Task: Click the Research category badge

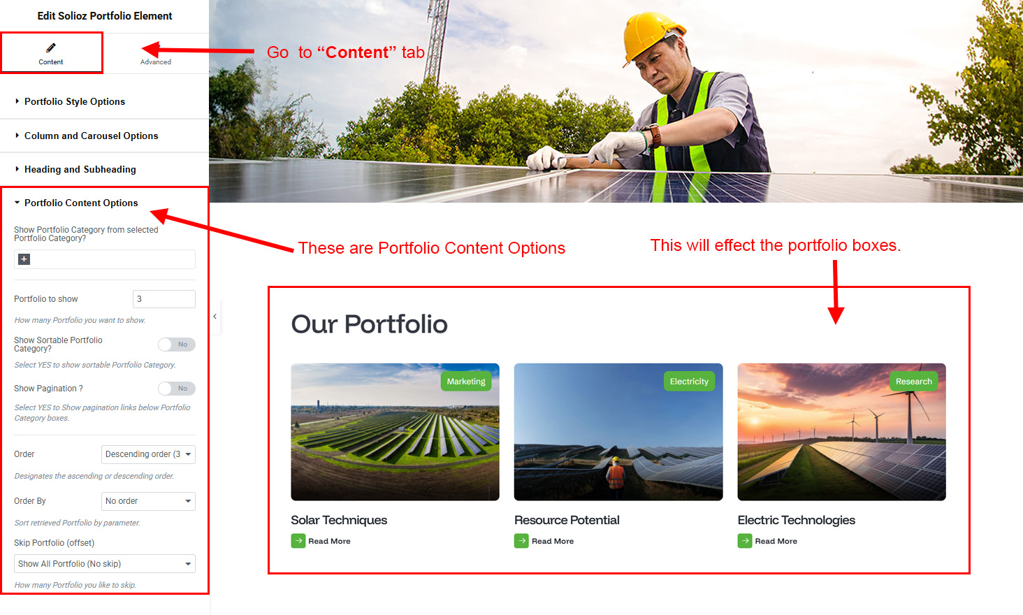Action: coord(913,382)
